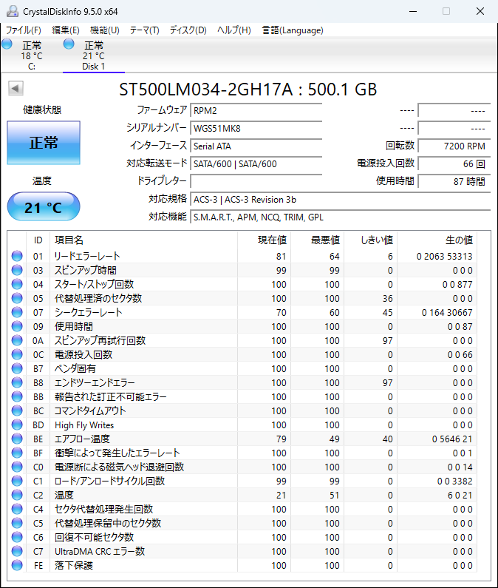Click the rotation rate field 7200 RPM
The height and width of the screenshot is (588, 498).
pyautogui.click(x=454, y=146)
